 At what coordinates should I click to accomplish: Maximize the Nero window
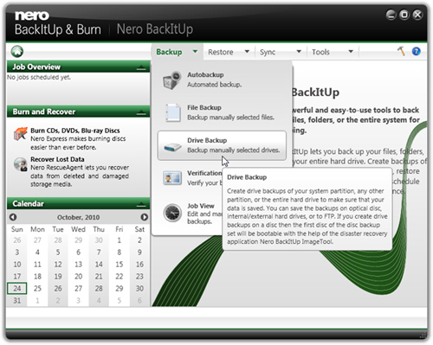tap(404, 15)
